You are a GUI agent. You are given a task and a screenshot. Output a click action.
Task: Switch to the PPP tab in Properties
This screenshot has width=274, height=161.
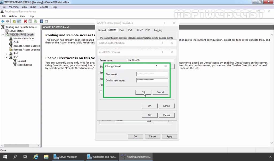[147, 30]
